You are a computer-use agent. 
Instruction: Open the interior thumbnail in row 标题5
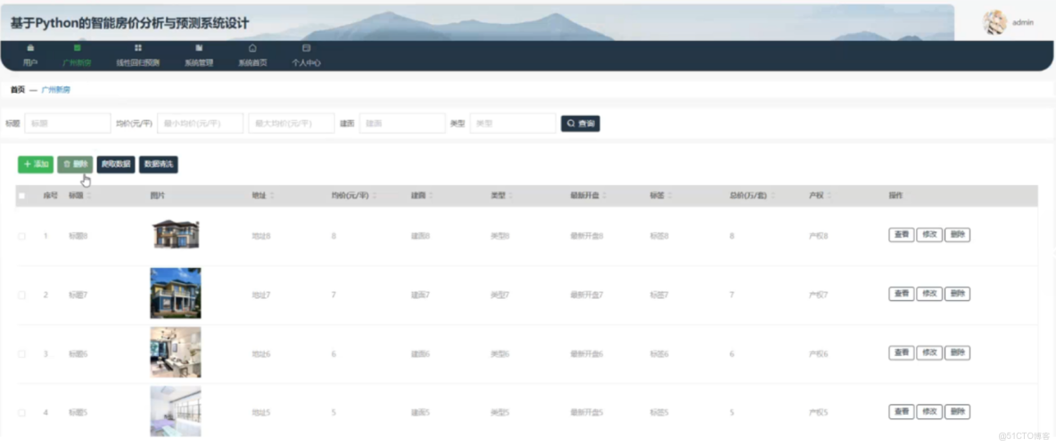[175, 411]
